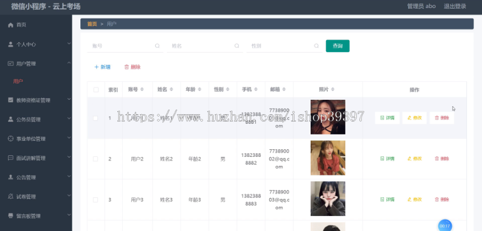
Task: Sort by 邮箱 column arrows
Action: pos(284,90)
